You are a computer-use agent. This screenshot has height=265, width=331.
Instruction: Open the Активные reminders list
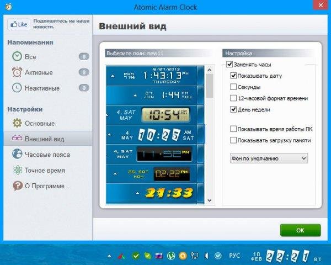[48, 72]
